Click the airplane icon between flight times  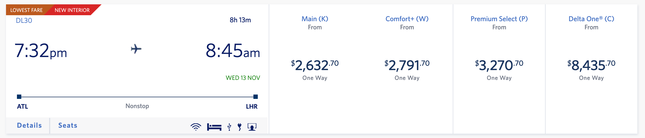[136, 49]
